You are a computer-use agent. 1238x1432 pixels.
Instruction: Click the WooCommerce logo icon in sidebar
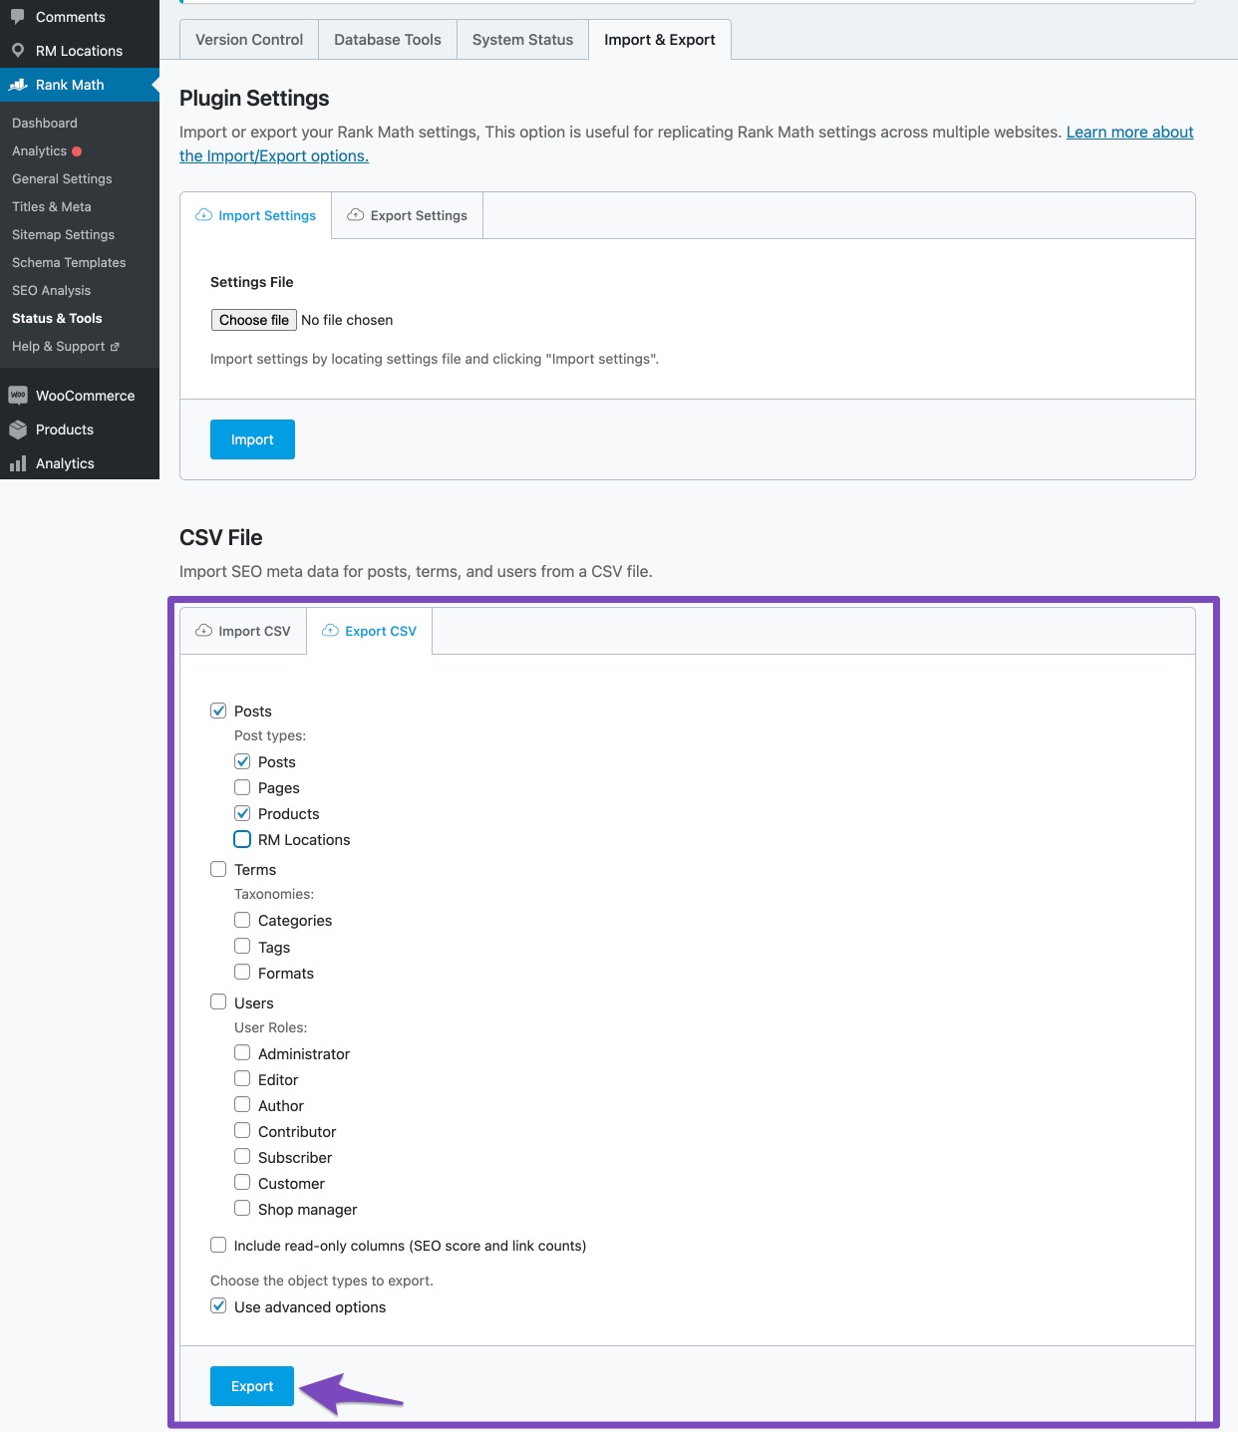pos(18,396)
